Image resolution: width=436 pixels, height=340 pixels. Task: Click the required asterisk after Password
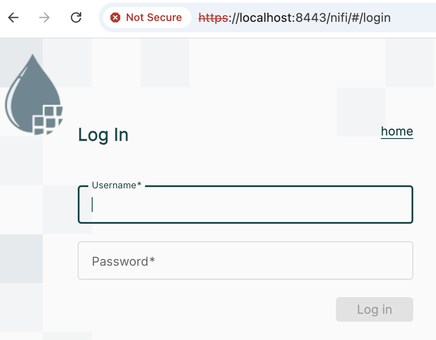click(152, 261)
